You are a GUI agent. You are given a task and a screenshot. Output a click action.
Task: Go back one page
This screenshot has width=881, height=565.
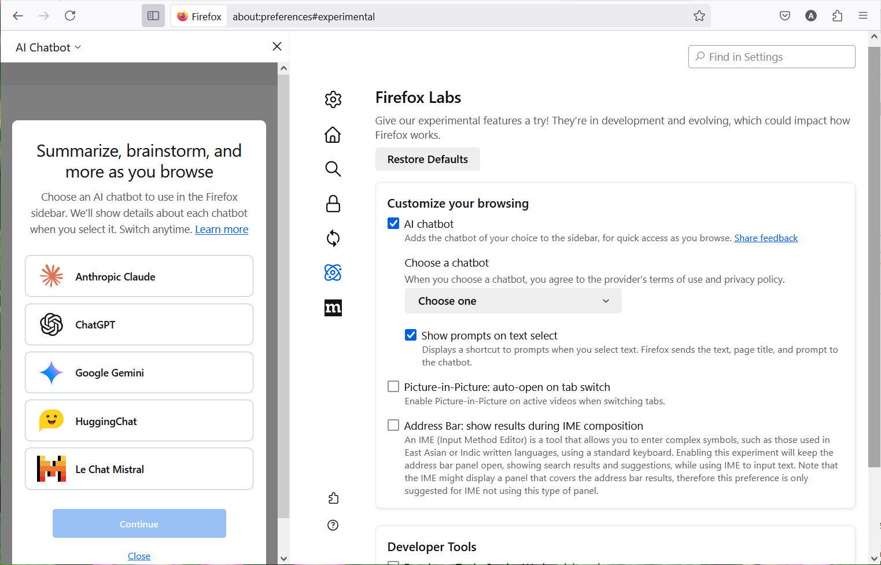click(x=18, y=16)
